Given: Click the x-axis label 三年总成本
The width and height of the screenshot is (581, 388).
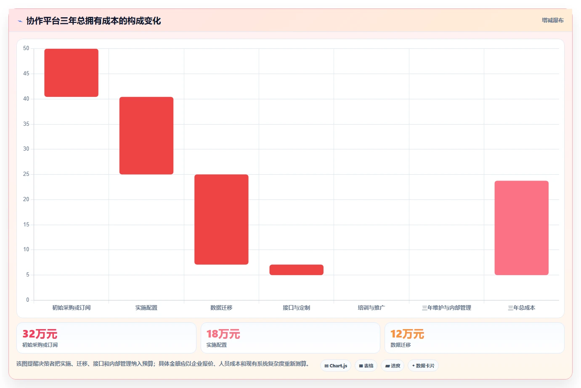Looking at the screenshot, I should [522, 308].
